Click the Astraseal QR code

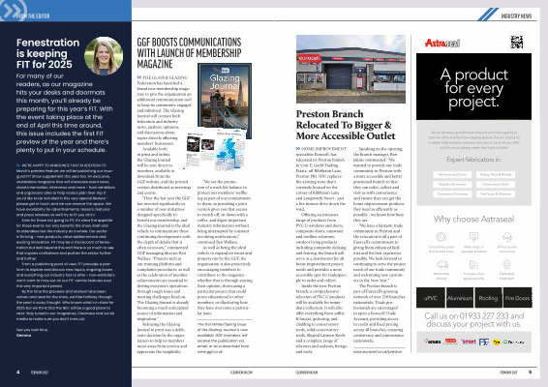[517, 42]
